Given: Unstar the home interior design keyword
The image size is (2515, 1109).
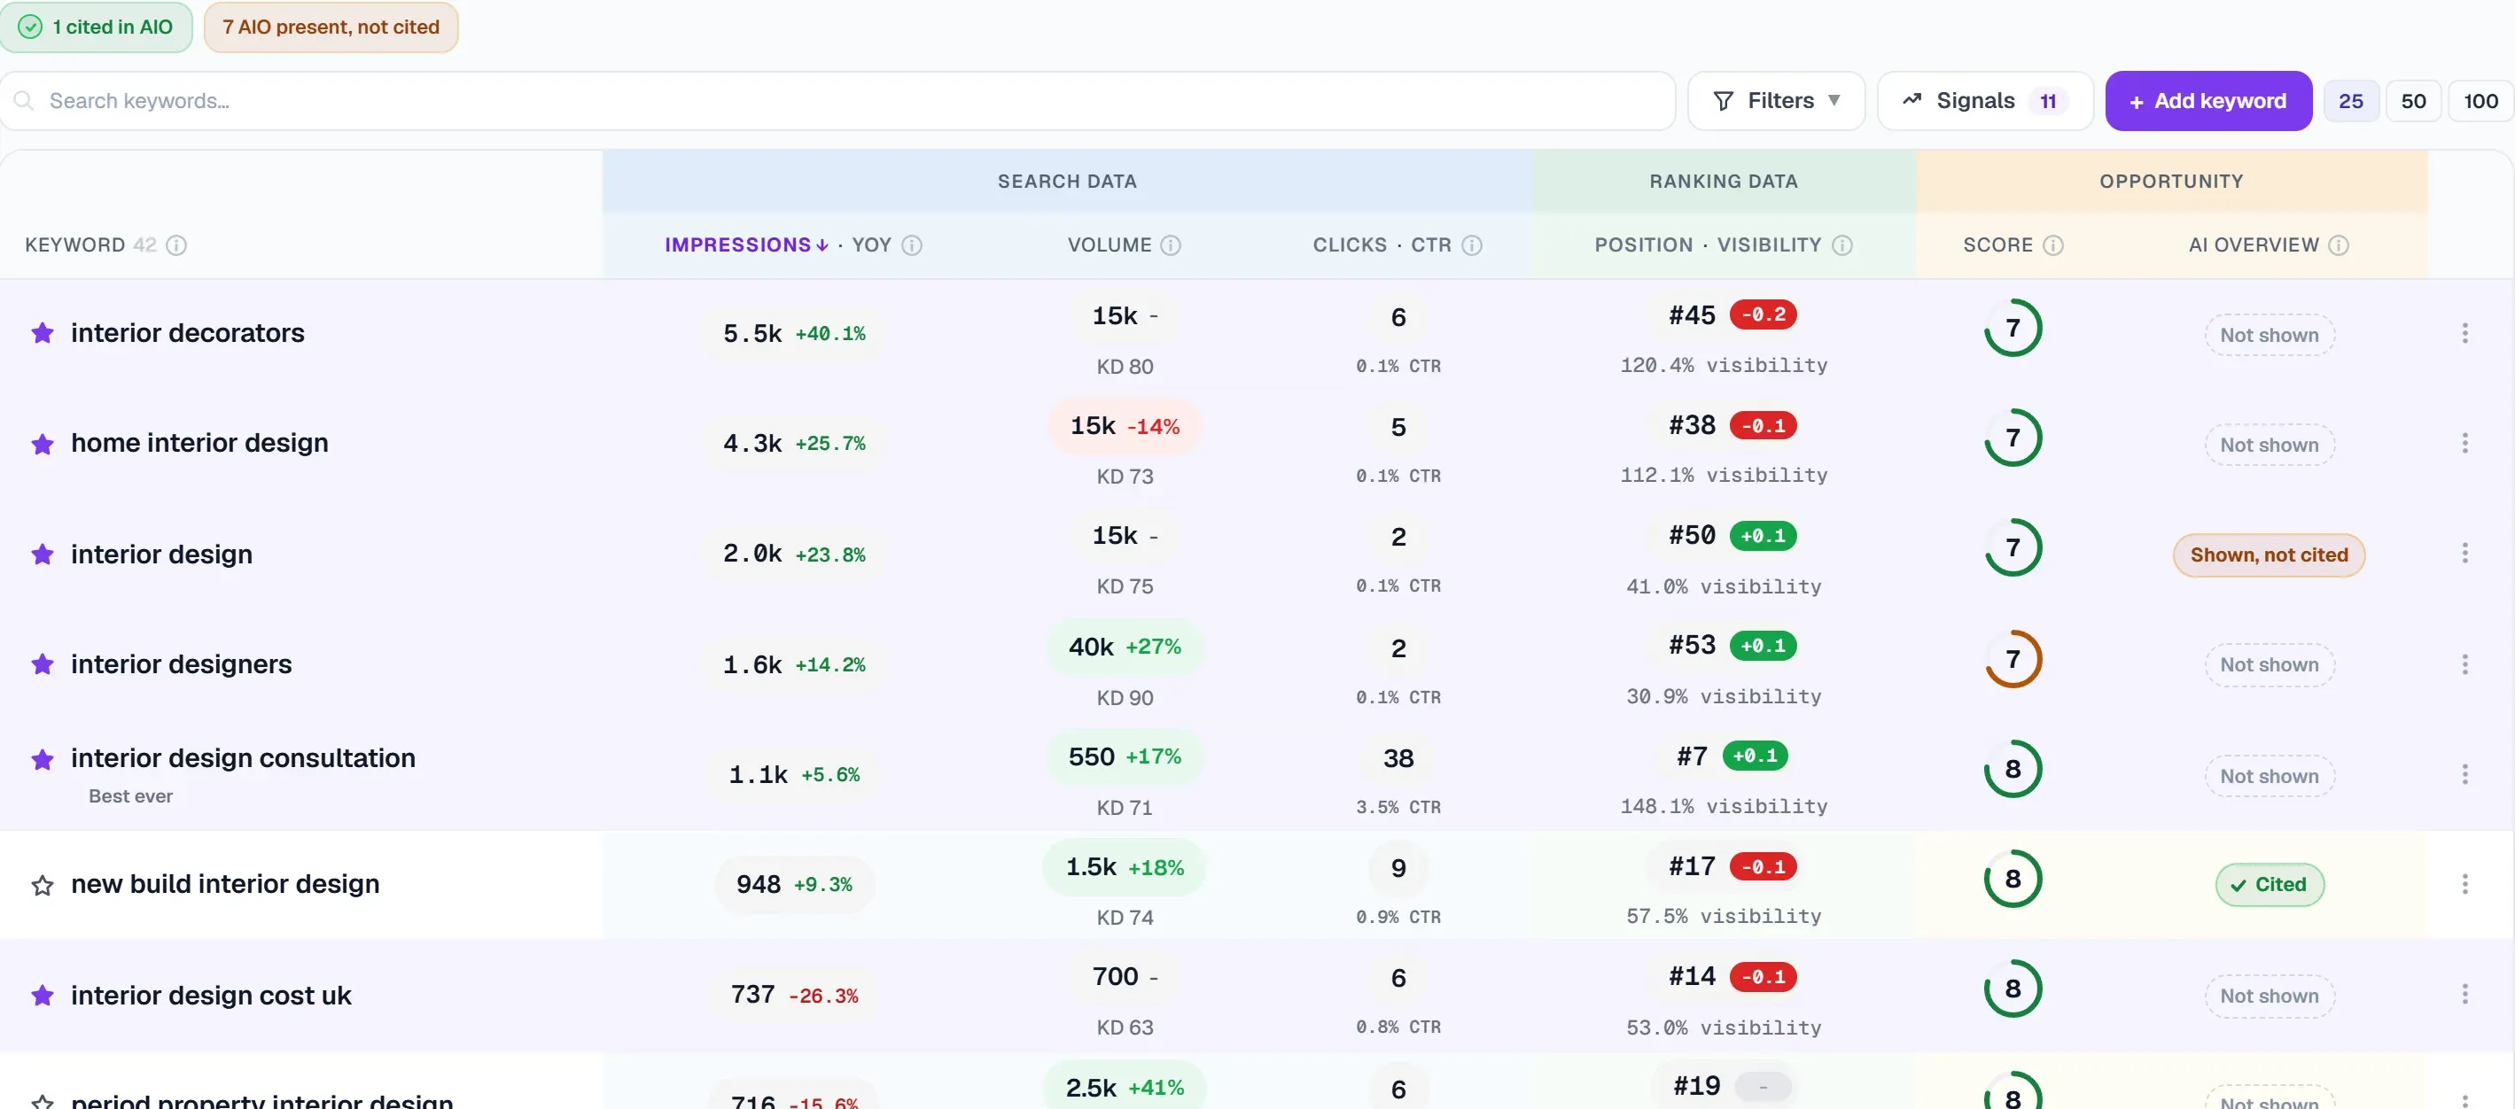Looking at the screenshot, I should point(42,444).
